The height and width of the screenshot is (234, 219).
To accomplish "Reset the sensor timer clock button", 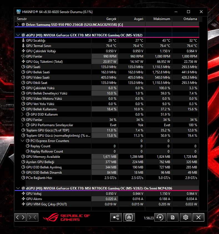I will pos(160,217).
